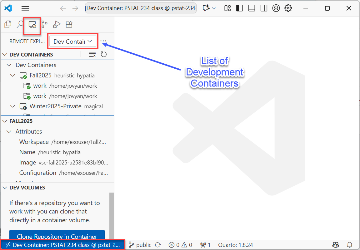The width and height of the screenshot is (360, 250).
Task: Toggle the secondary side bar layout button
Action: coord(264,8)
